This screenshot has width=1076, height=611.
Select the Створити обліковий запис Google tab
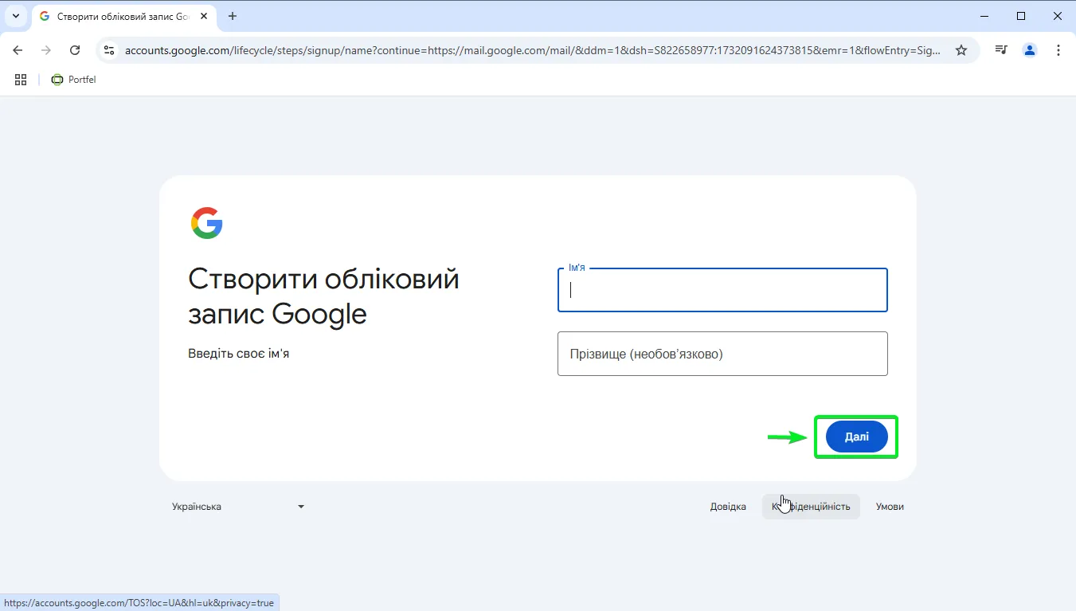[124, 16]
